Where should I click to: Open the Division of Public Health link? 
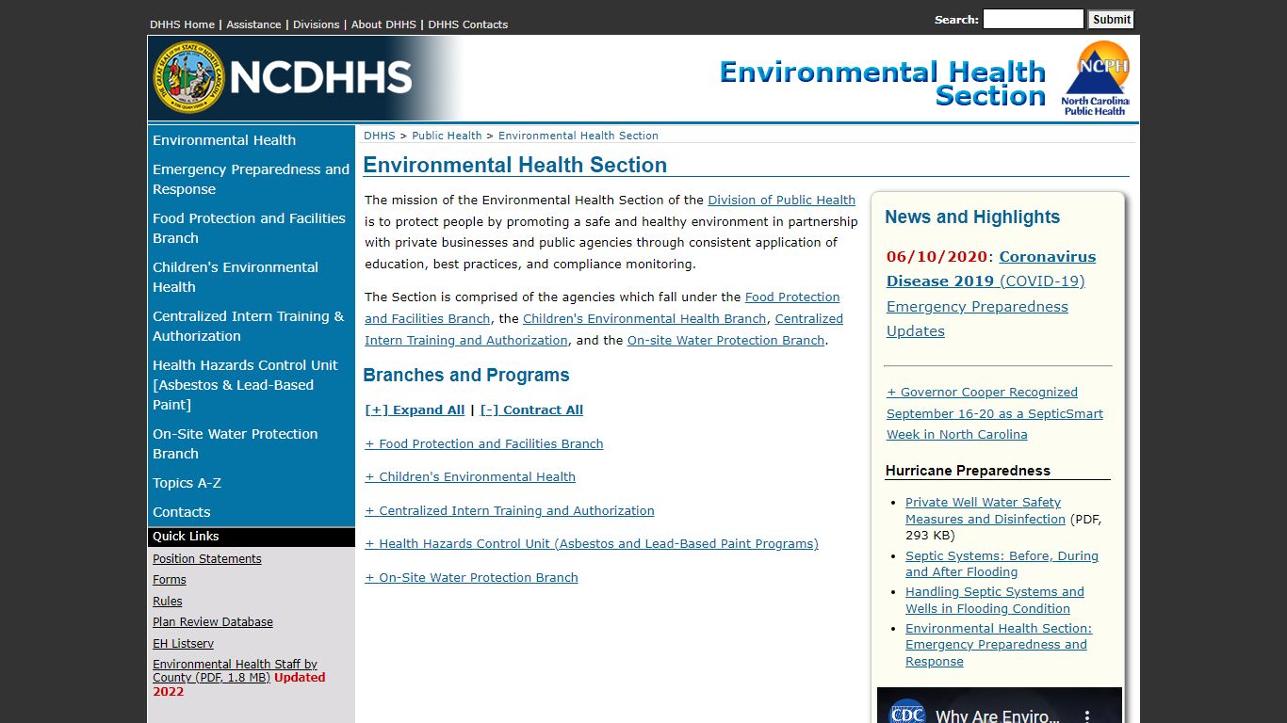point(781,200)
